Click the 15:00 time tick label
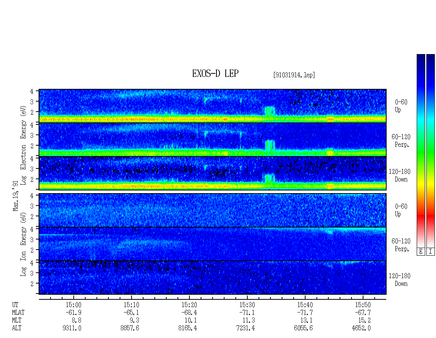The width and height of the screenshot is (436, 338). [x=73, y=305]
